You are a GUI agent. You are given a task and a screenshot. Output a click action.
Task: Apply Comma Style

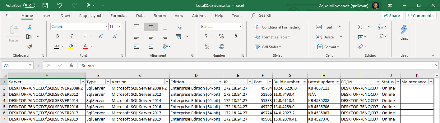[236, 37]
